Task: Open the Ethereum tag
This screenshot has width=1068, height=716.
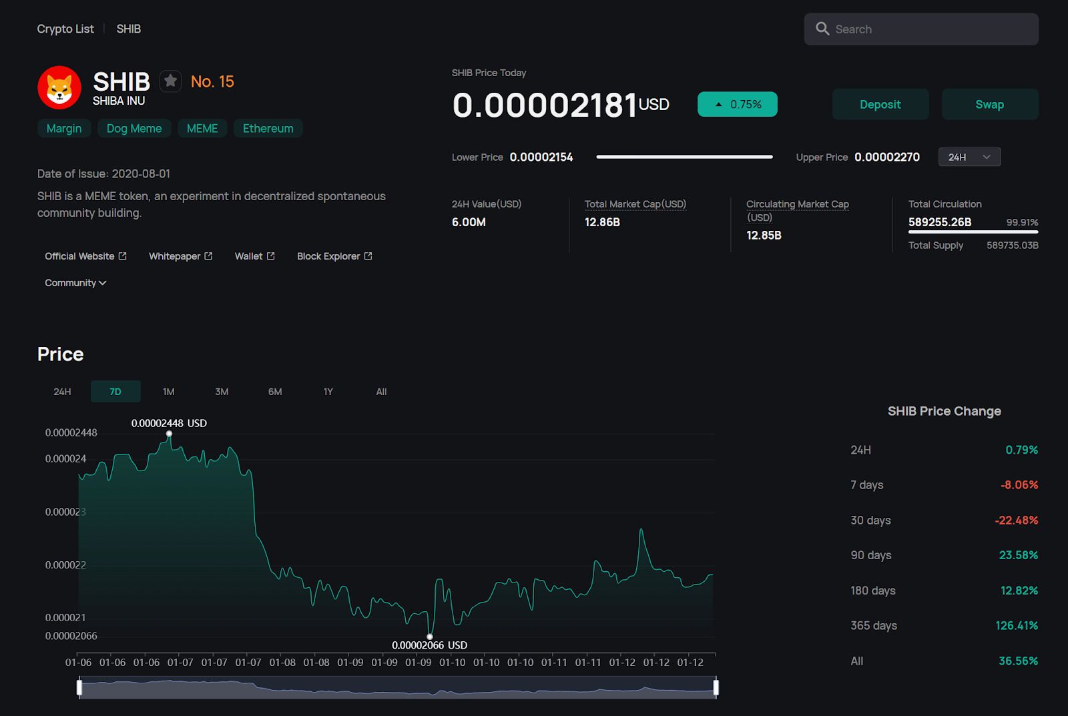Action: (268, 128)
